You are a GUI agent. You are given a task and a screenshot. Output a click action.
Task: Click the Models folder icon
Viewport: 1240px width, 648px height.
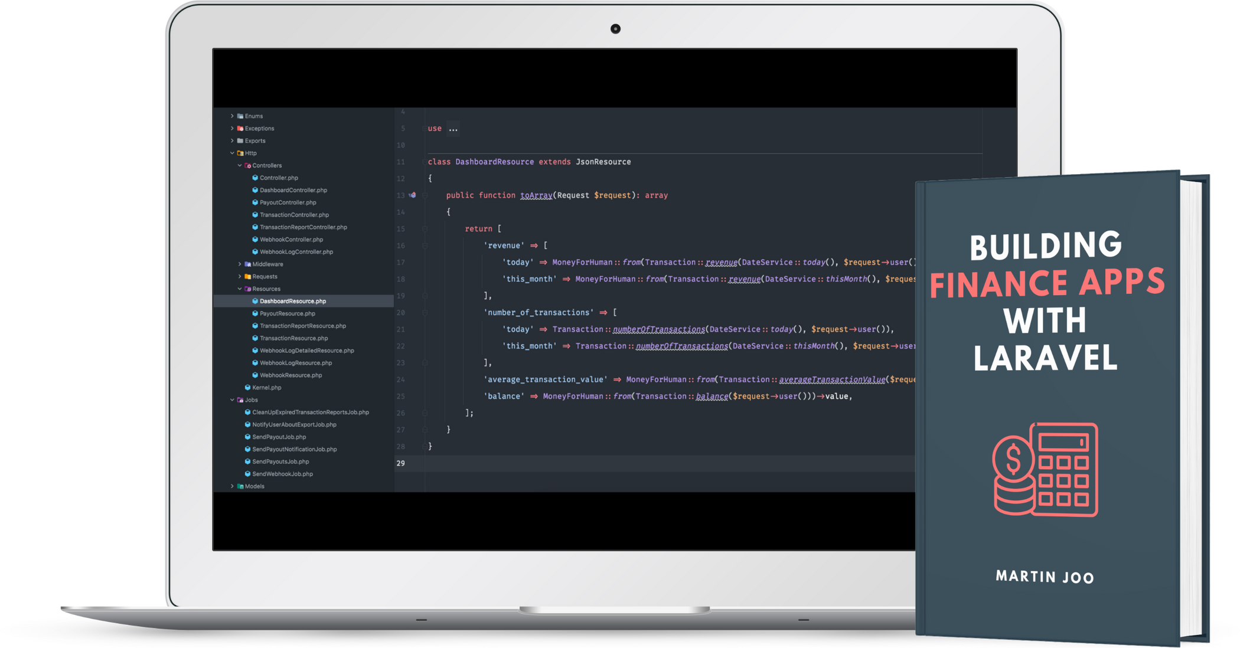240,486
